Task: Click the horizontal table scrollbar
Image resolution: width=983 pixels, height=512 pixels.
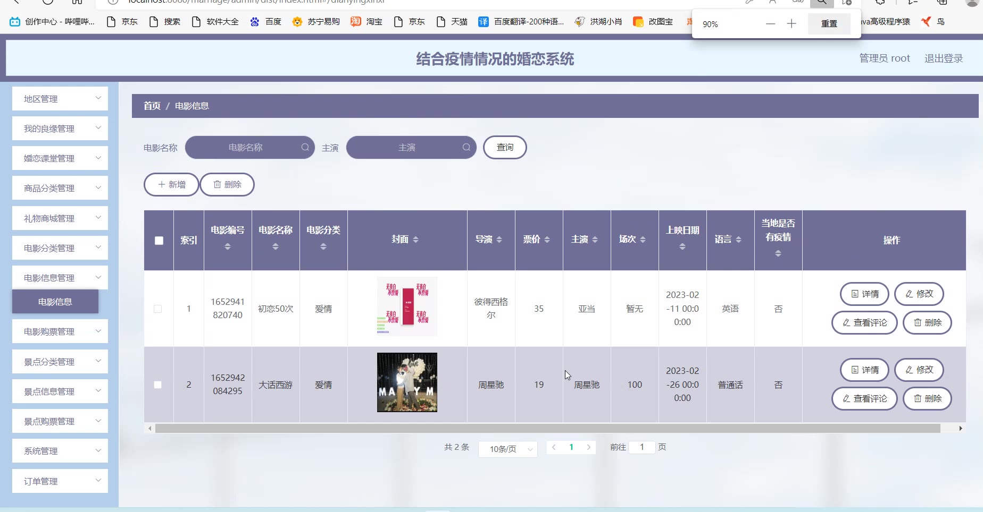Action: [547, 428]
